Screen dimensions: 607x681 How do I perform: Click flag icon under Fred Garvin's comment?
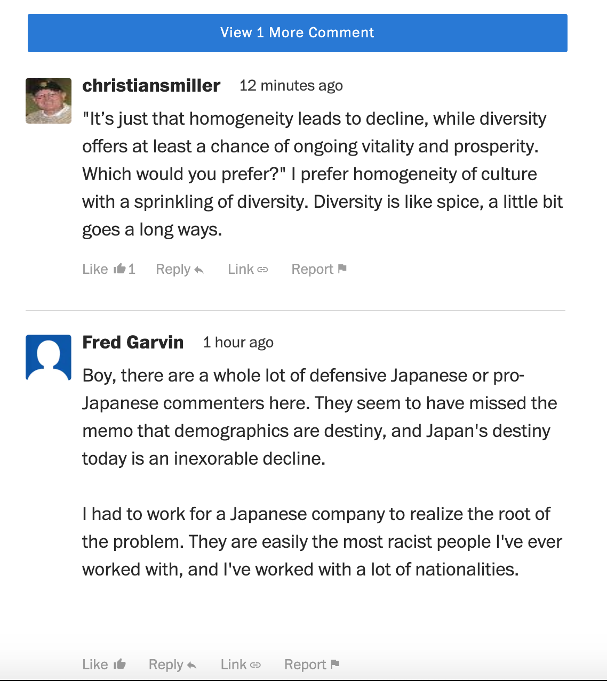pyautogui.click(x=335, y=664)
